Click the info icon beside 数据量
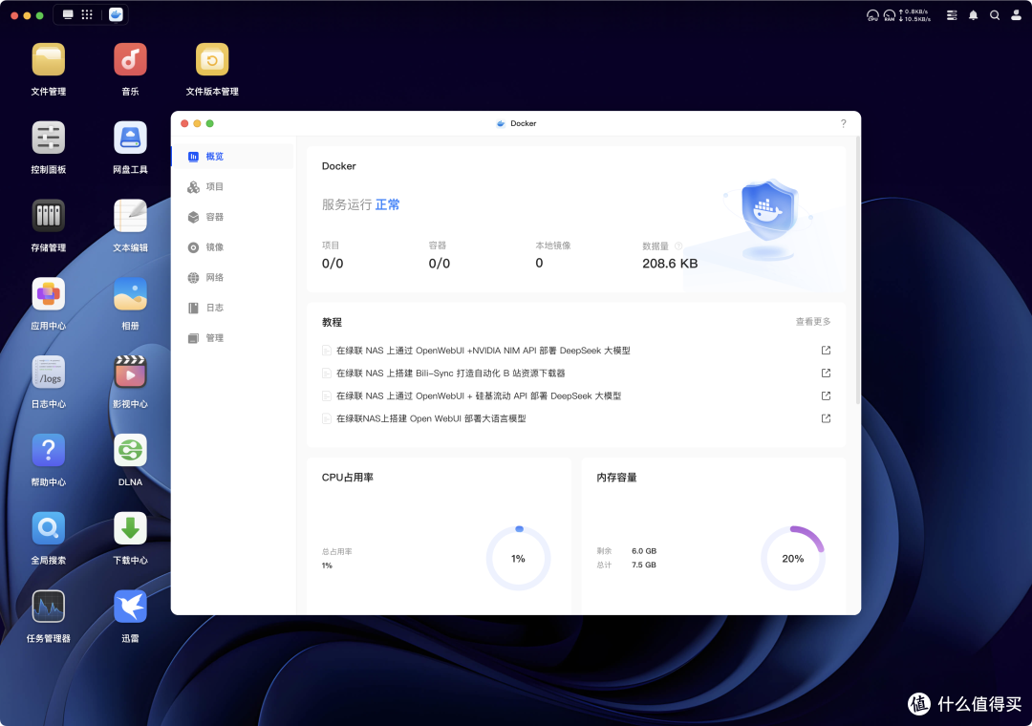Viewport: 1032px width, 726px height. click(x=678, y=246)
